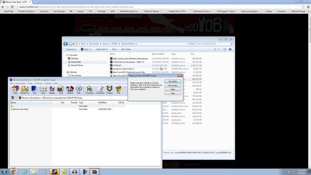The width and height of the screenshot is (311, 175).
Task: Click the Chrome icon in the taskbar
Action: pyautogui.click(x=14, y=172)
